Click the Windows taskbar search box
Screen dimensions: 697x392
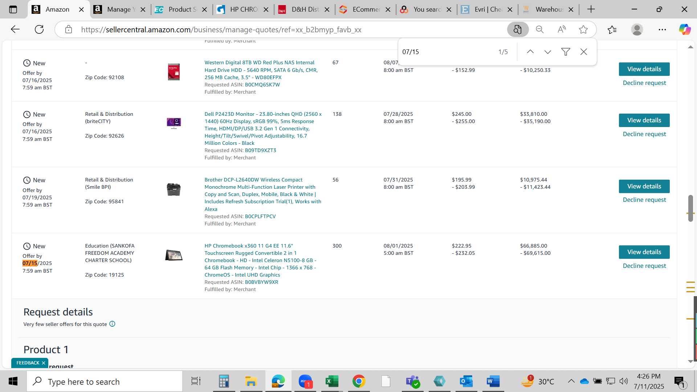(x=105, y=381)
